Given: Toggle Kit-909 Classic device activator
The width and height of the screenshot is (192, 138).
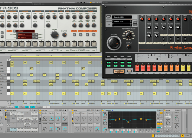Looking at the screenshot, I should [6, 110].
